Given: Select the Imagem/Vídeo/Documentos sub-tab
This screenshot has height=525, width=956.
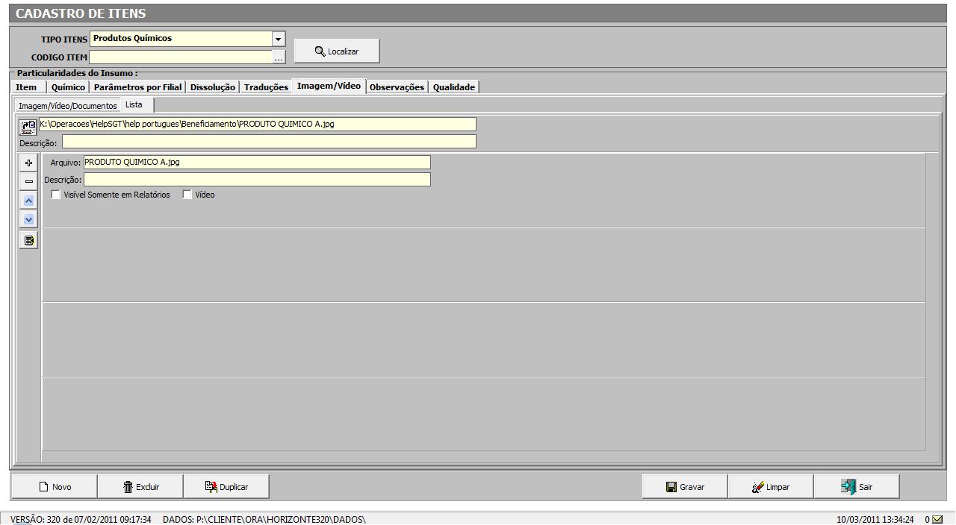Looking at the screenshot, I should pyautogui.click(x=67, y=106).
